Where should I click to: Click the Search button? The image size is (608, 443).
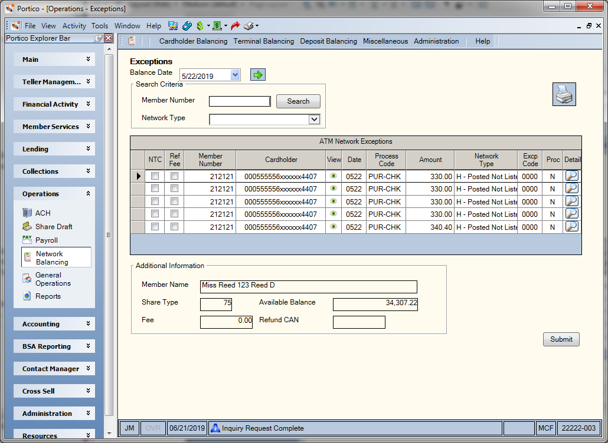pos(298,101)
